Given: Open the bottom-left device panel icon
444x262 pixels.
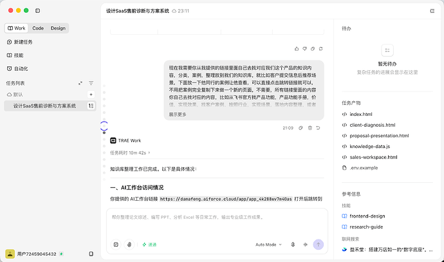Looking at the screenshot, I should [x=91, y=254].
